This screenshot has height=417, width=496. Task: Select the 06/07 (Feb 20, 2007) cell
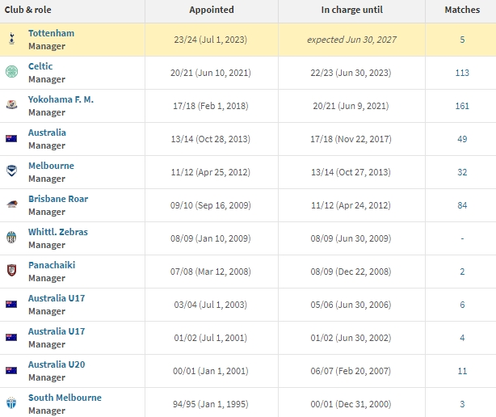351,371
